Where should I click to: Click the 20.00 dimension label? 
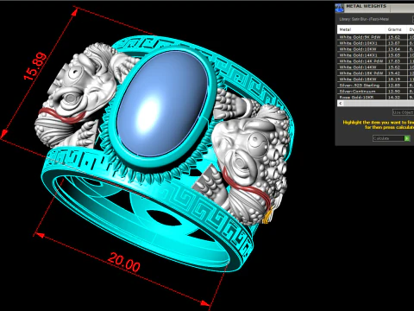124,263
